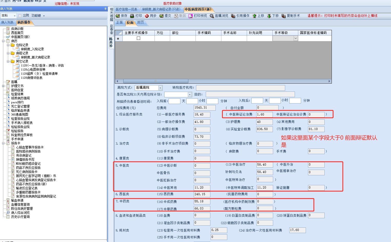Screen dimensions: 391x242
Task: Click the 打印 print icon
Action: point(132,16)
